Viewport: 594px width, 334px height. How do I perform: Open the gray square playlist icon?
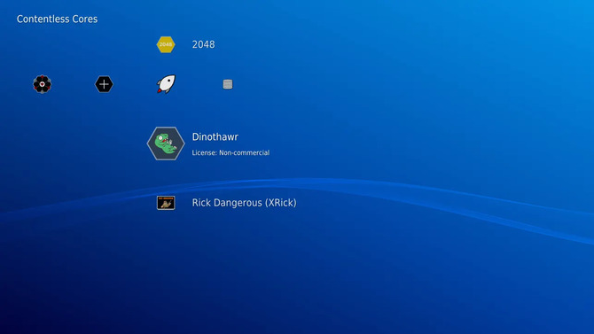tap(228, 84)
